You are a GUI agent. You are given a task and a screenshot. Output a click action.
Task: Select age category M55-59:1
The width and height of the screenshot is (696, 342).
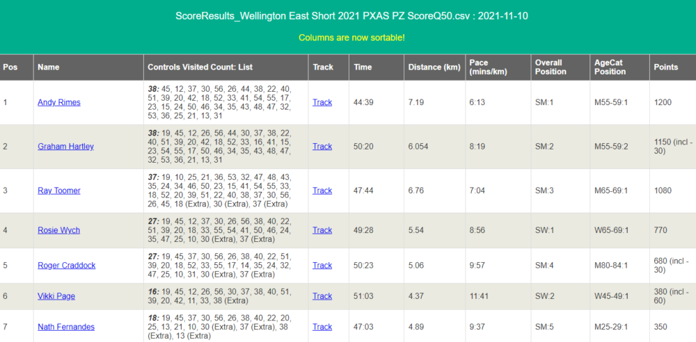[x=611, y=102]
